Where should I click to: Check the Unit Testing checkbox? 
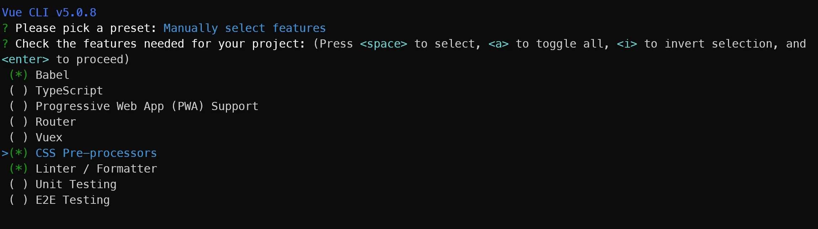pyautogui.click(x=19, y=184)
